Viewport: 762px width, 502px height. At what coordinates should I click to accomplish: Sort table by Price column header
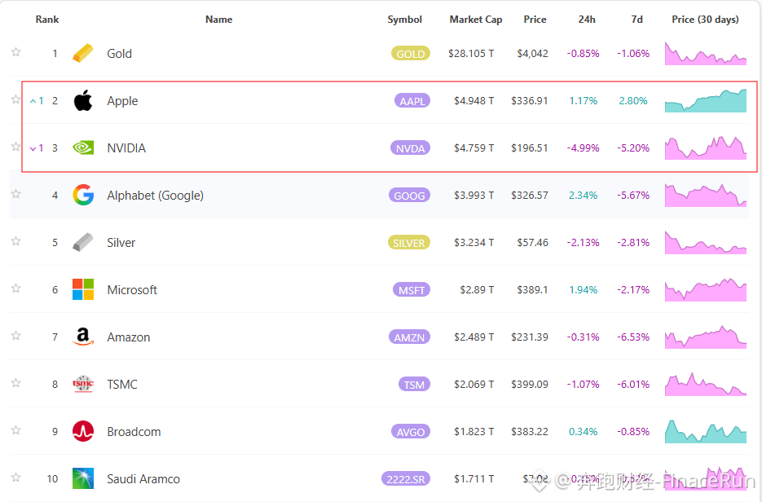point(535,20)
